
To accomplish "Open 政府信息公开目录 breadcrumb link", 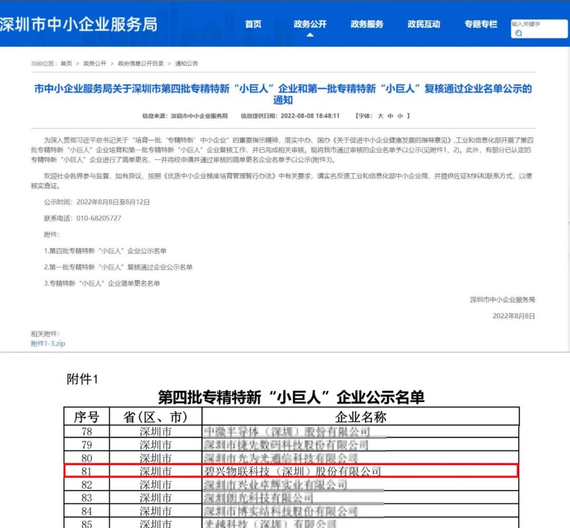I will 141,63.
